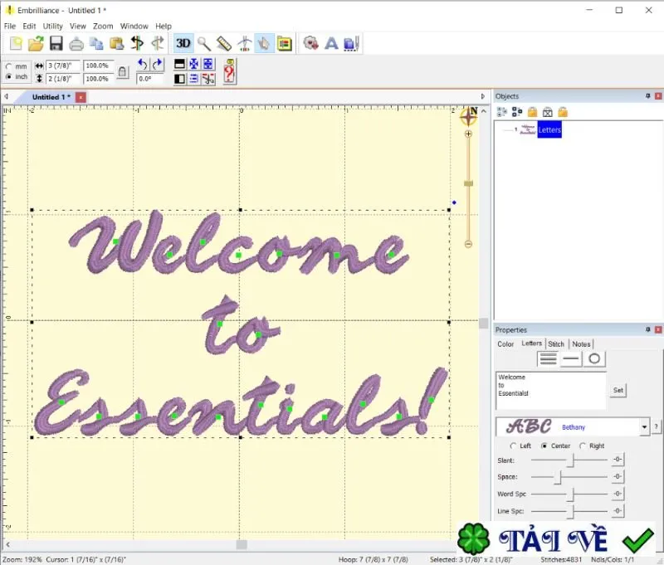Open the Edit menu
664x565 pixels.
coord(29,27)
